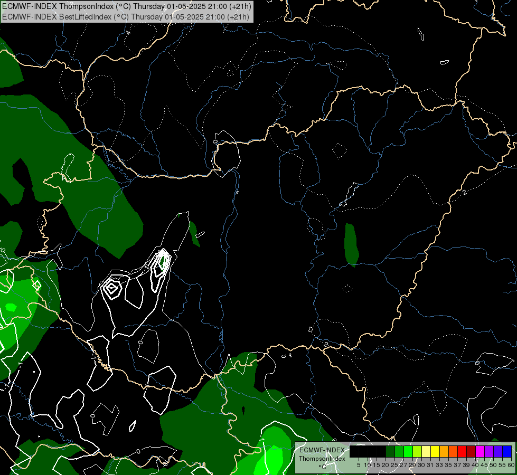This screenshot has width=517, height=475.
Task: Click the BestLiftedIndex title line at top
Action: (126, 16)
